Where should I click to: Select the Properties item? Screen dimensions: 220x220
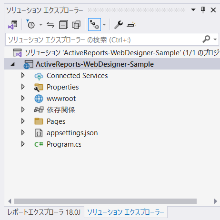pyautogui.click(x=62, y=87)
